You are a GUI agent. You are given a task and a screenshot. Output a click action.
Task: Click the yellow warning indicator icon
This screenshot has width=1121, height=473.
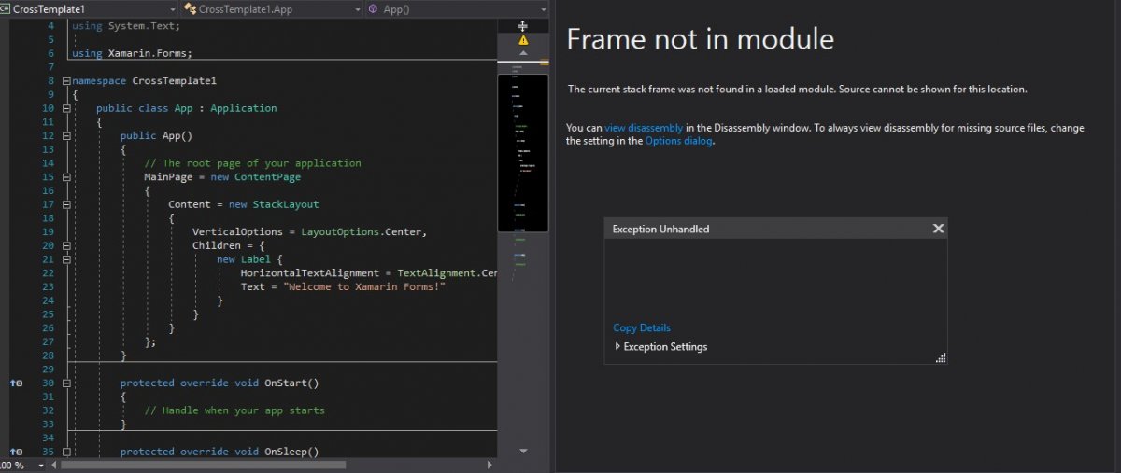[523, 41]
